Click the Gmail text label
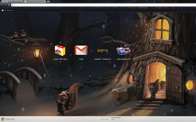196x122 pixels. coord(81,59)
